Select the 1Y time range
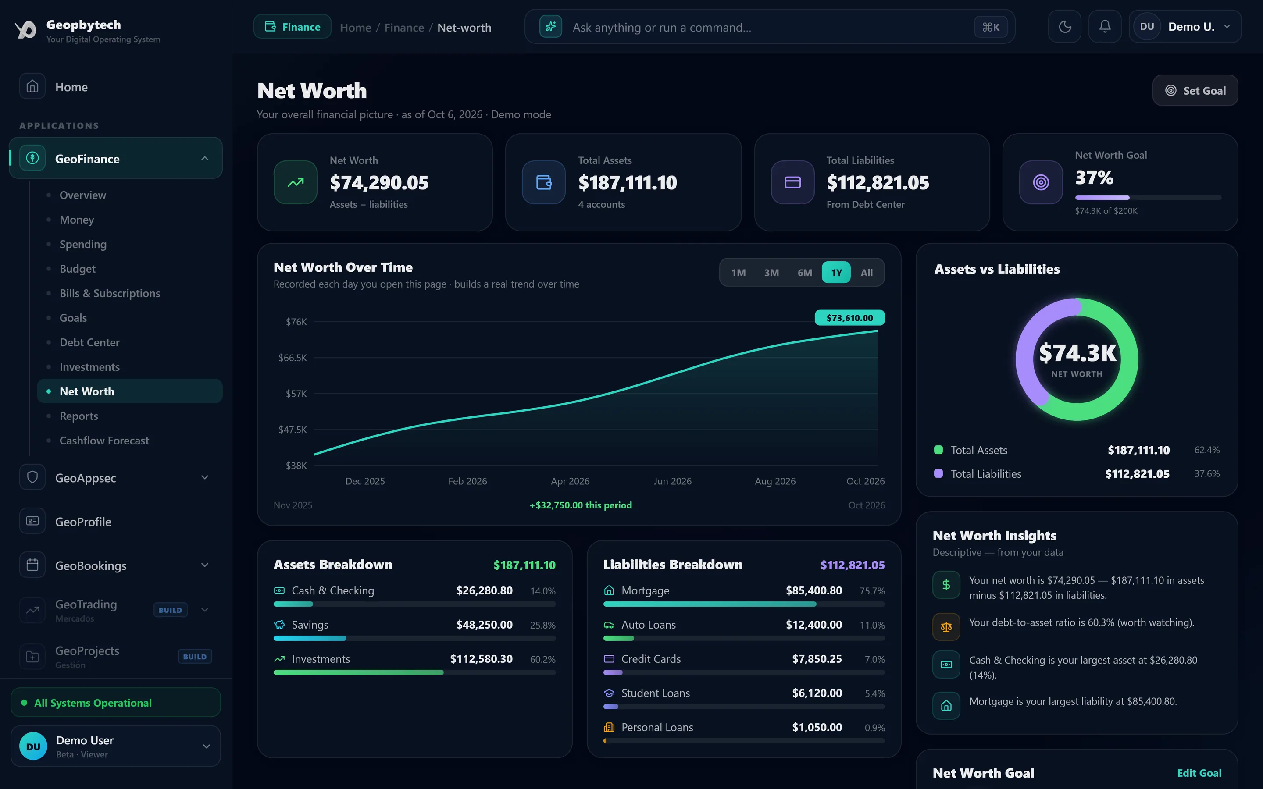This screenshot has height=789, width=1263. tap(836, 272)
